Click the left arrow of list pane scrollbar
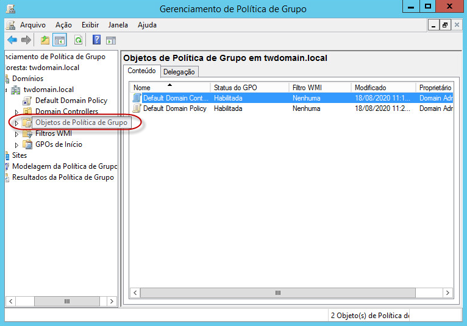 tap(135, 293)
